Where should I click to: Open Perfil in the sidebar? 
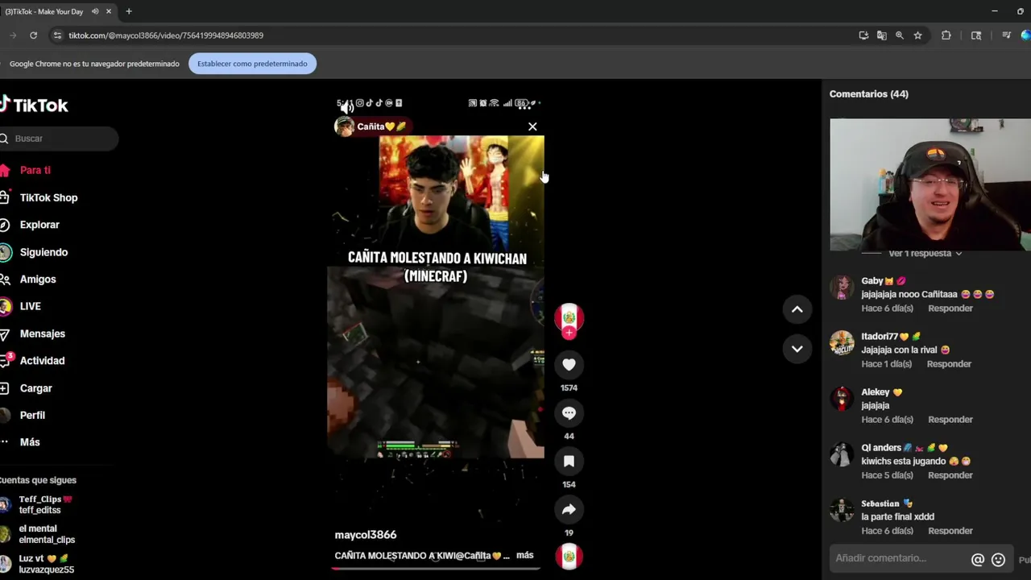click(32, 415)
